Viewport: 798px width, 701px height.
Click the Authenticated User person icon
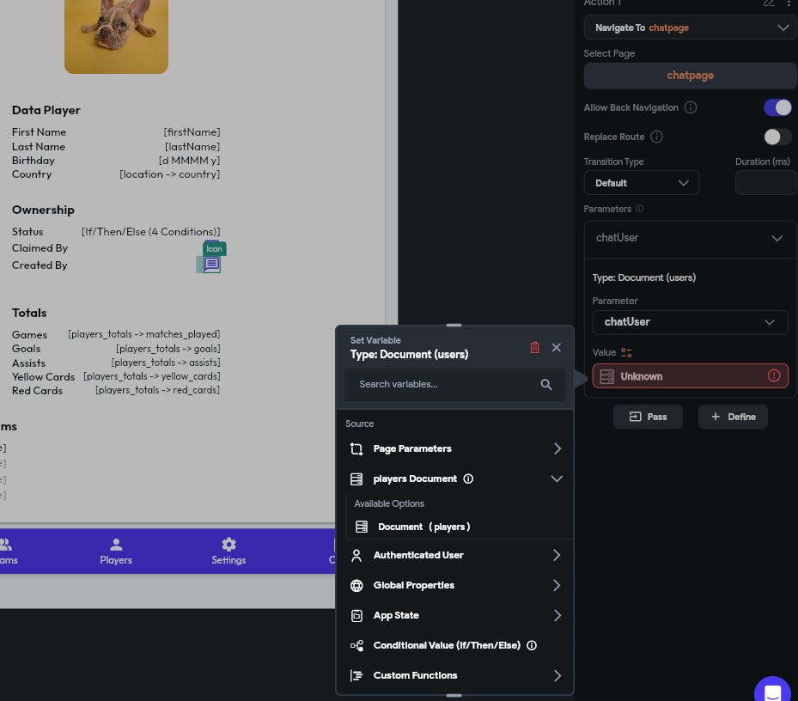[x=356, y=556]
